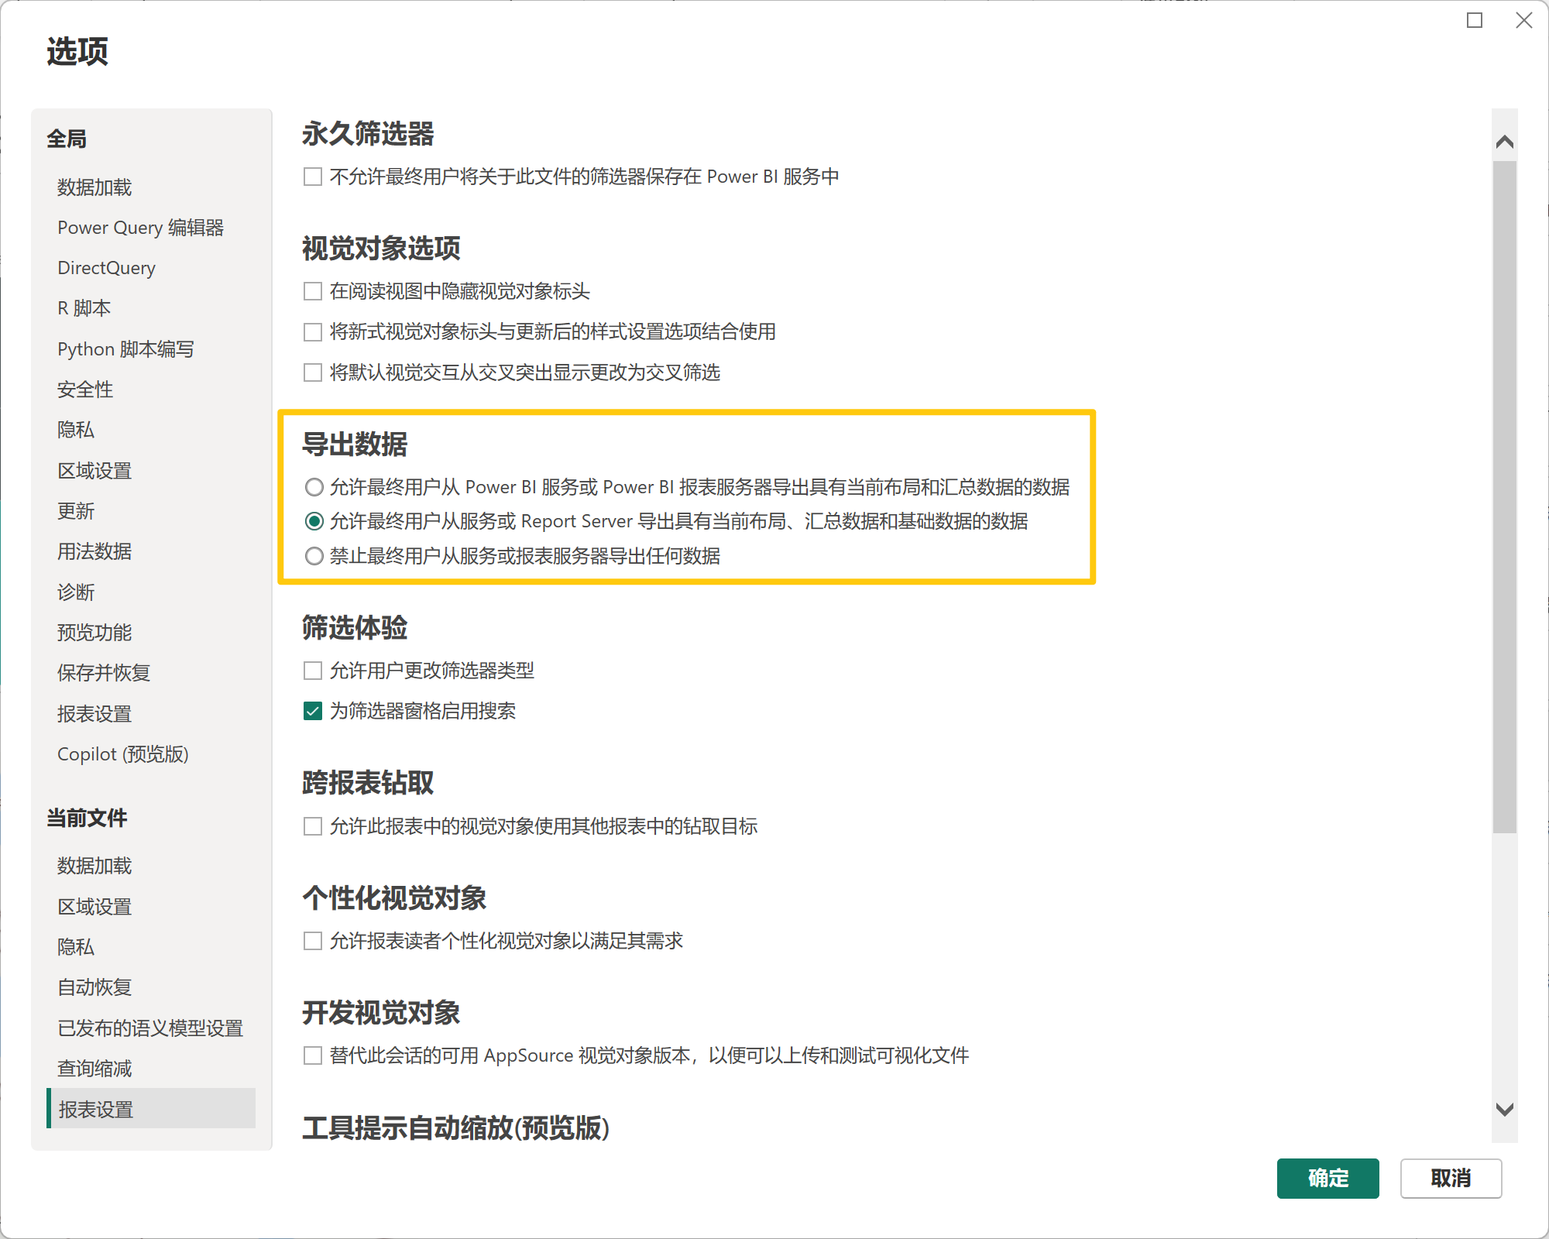Select 自动恢复 in the sidebar
The image size is (1549, 1239).
click(x=94, y=987)
